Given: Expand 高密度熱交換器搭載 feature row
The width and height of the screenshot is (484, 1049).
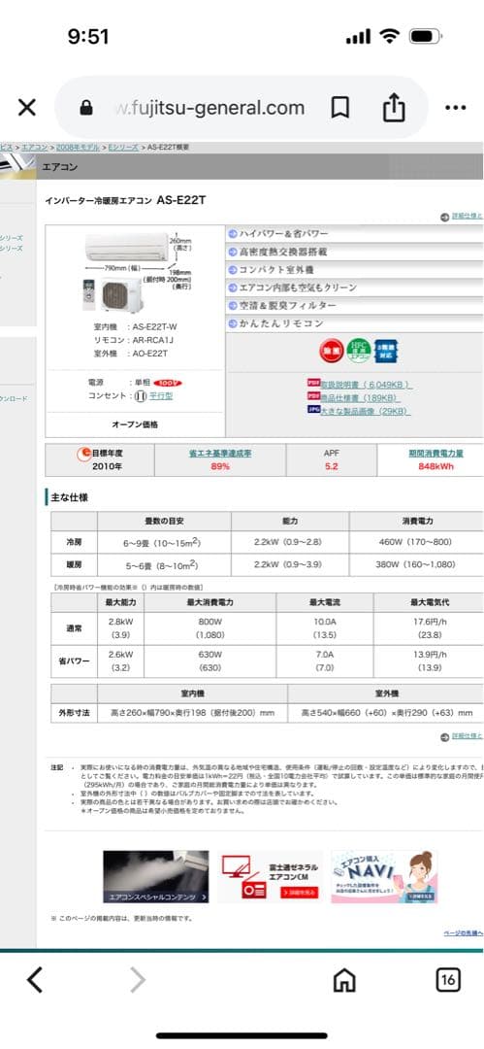Looking at the screenshot, I should (x=354, y=253).
